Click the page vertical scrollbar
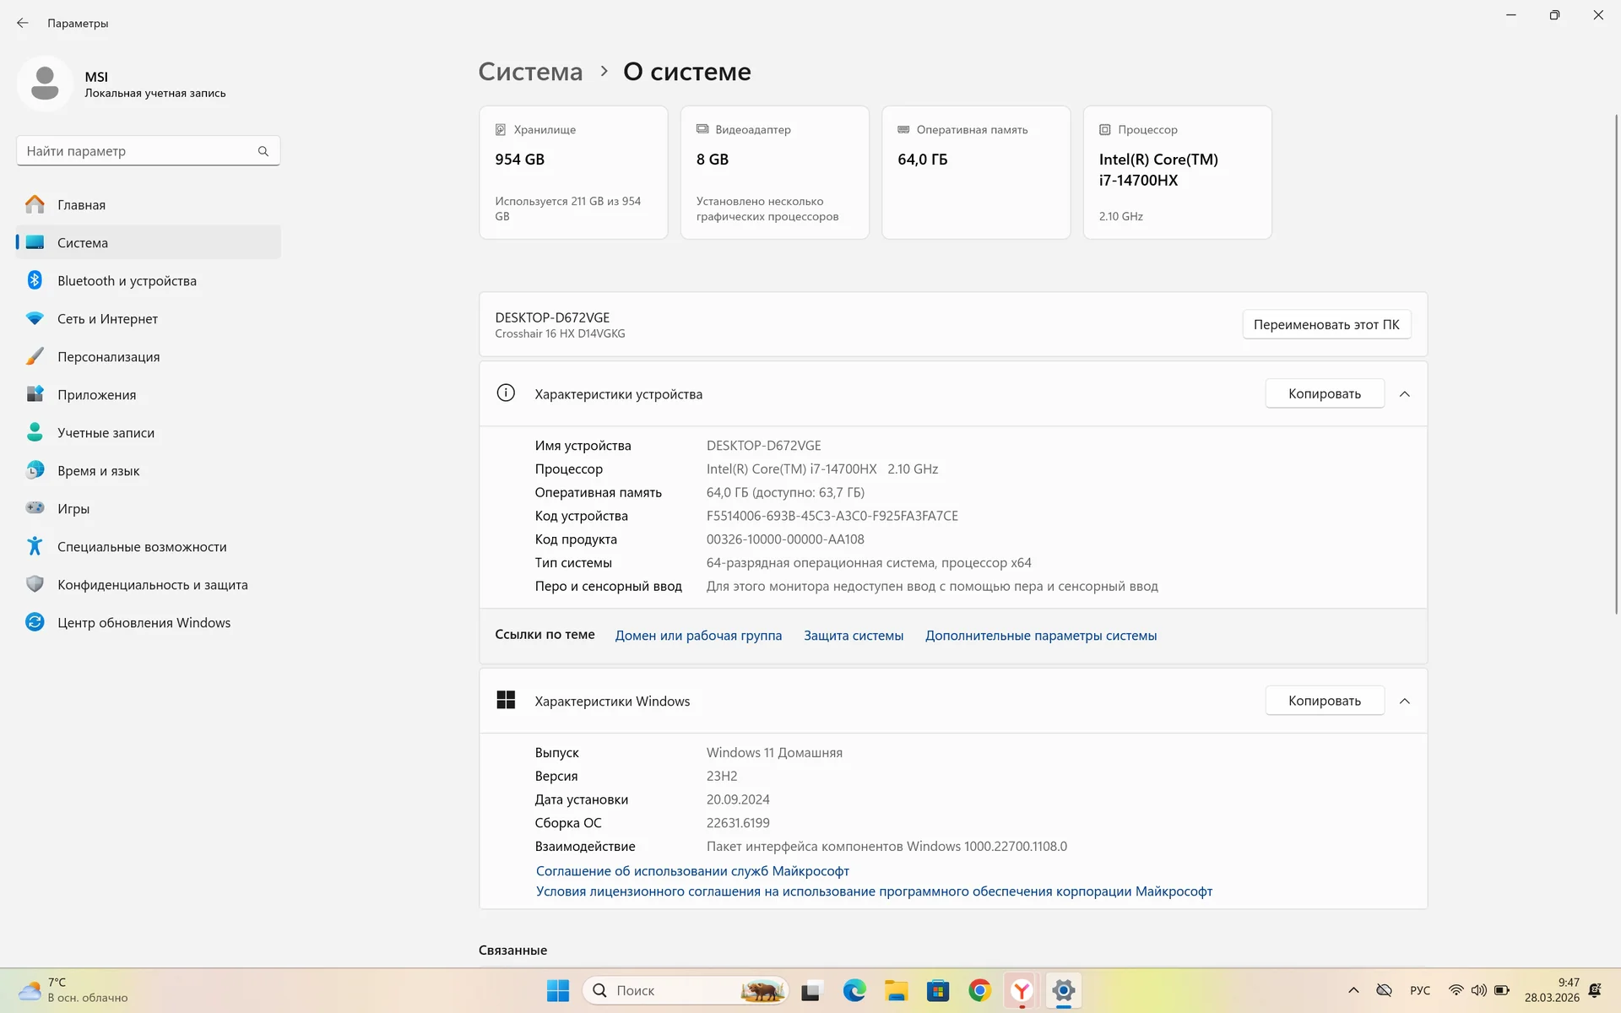Viewport: 1621px width, 1013px height. click(1616, 363)
